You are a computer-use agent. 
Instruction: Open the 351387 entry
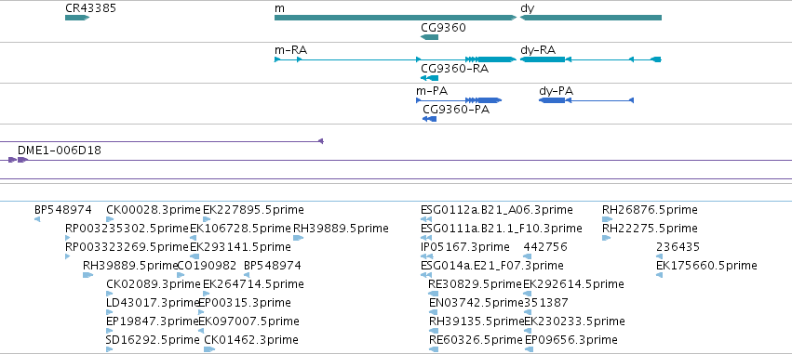point(546,303)
